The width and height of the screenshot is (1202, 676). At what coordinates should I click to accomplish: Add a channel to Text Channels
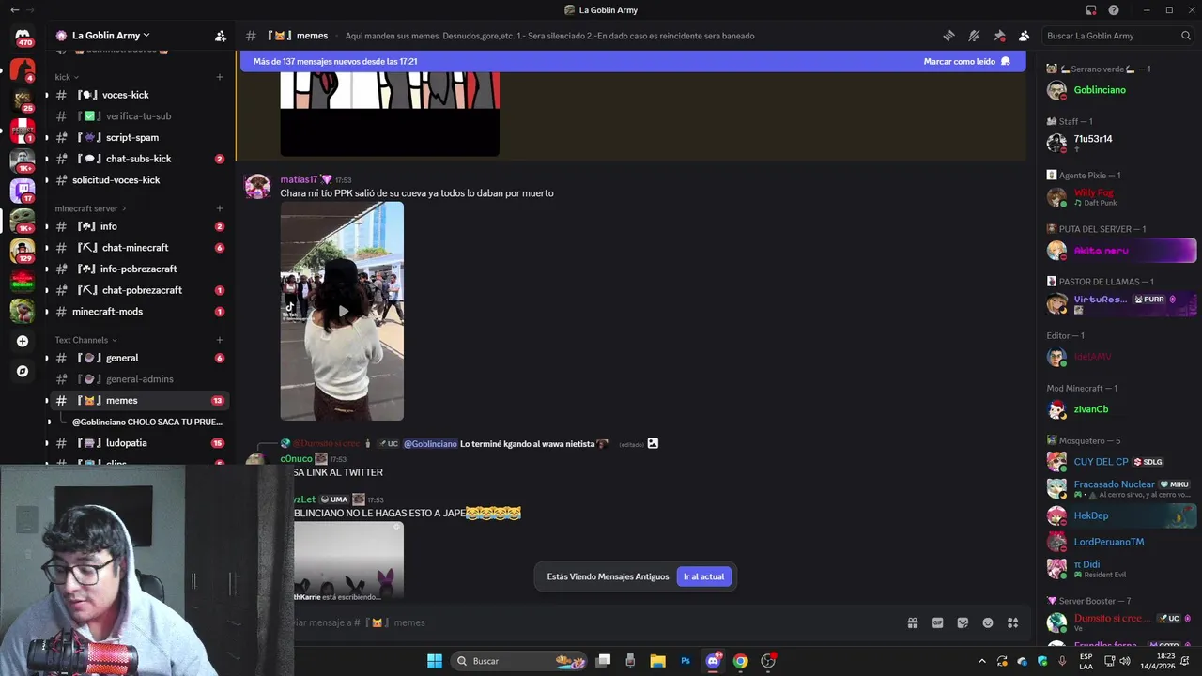click(220, 340)
